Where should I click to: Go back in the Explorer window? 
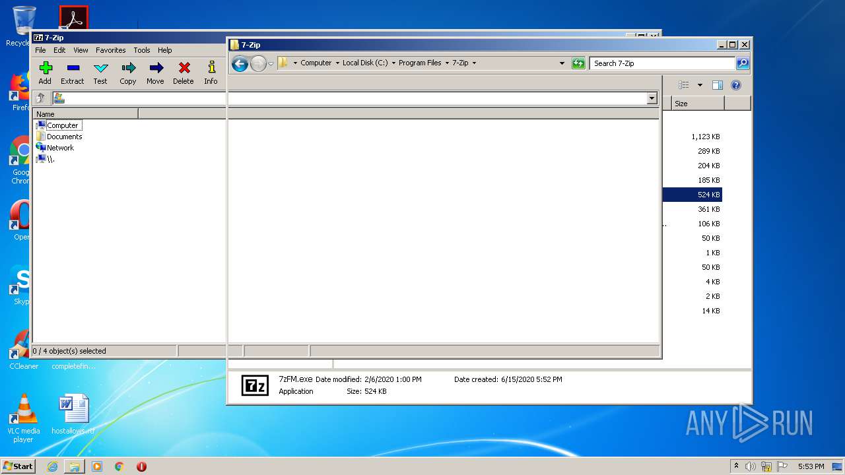click(x=240, y=63)
